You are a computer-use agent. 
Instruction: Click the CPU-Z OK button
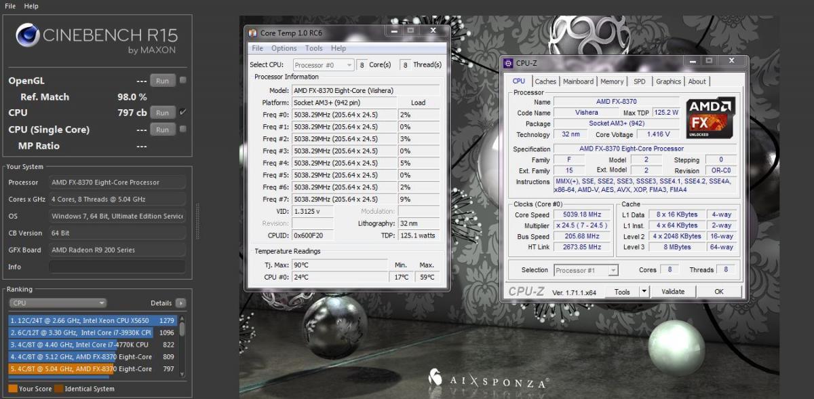click(x=719, y=292)
